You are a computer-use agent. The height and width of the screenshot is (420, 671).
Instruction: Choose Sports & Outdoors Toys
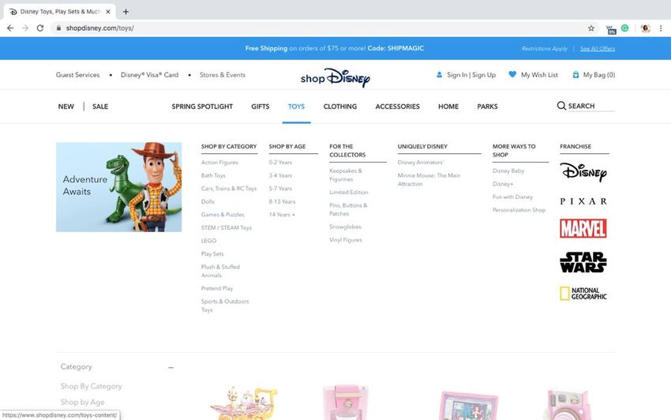tap(225, 306)
